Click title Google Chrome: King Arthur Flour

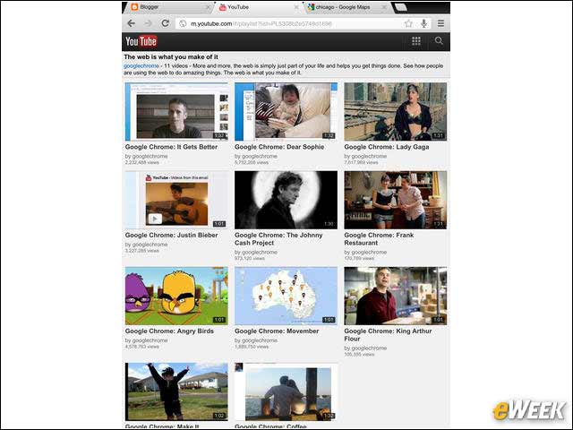coord(388,334)
